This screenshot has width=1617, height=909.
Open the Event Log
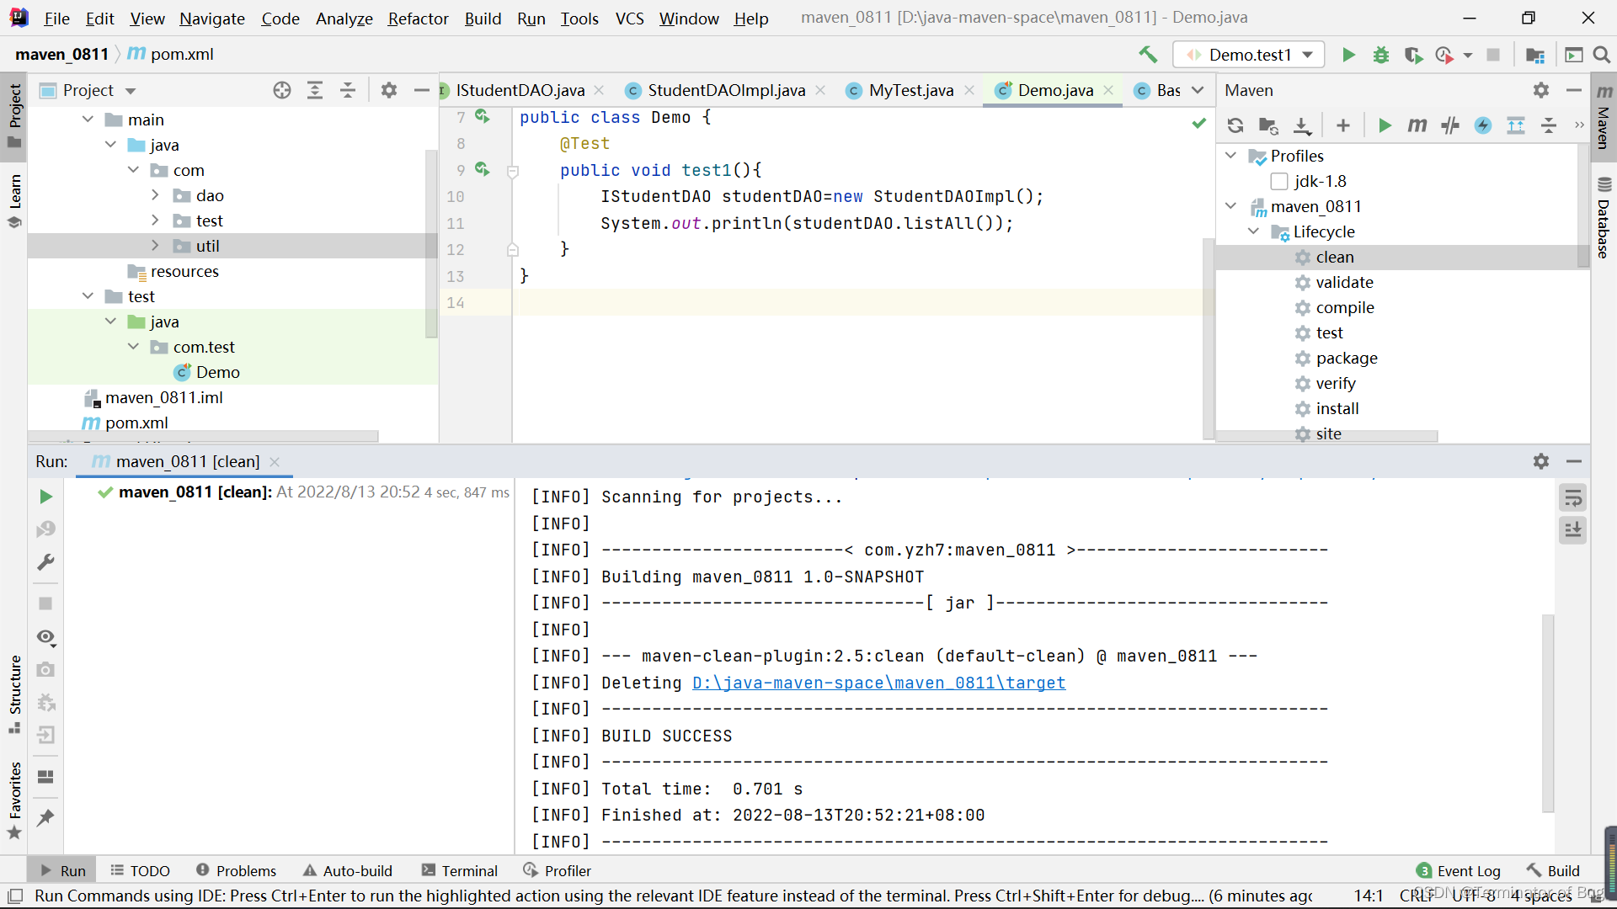click(x=1458, y=871)
